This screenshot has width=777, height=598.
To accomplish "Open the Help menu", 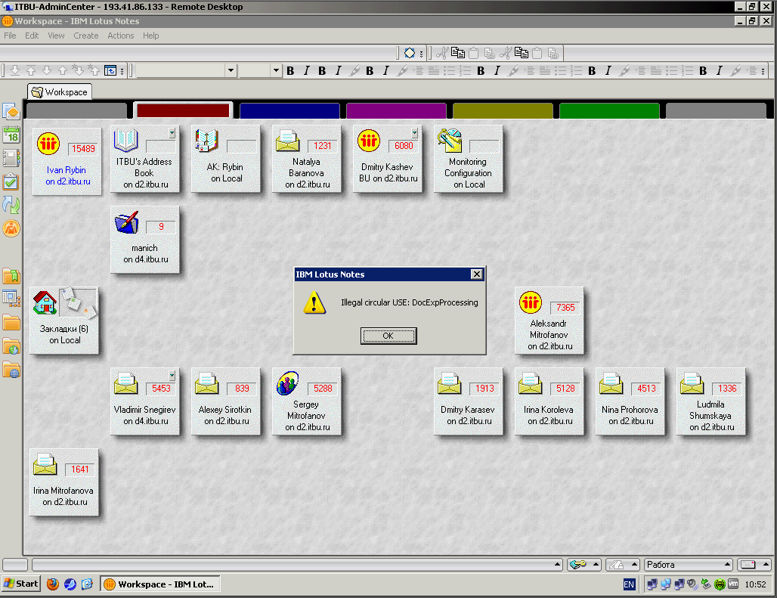I will (150, 36).
